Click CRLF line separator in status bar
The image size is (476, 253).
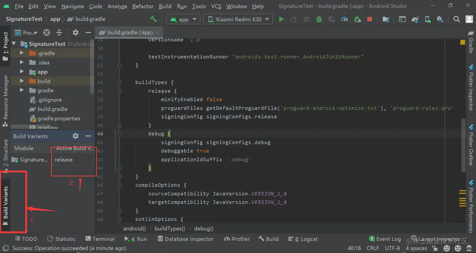tap(373, 248)
